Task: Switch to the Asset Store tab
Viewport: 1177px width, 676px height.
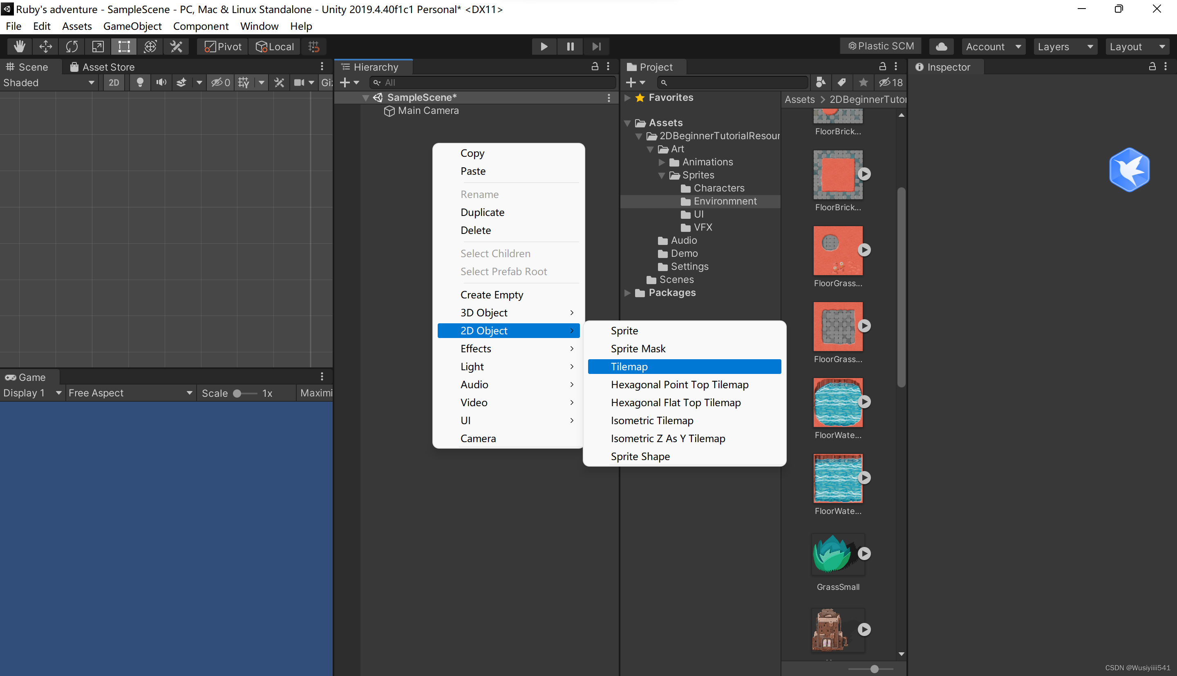Action: (x=102, y=67)
